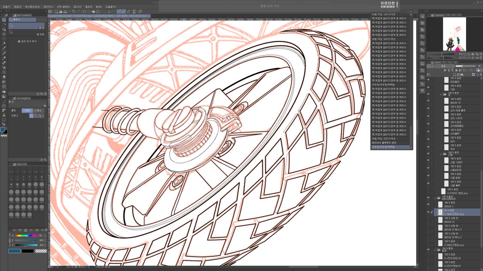Hide the 레이어 10 layer

428,101
